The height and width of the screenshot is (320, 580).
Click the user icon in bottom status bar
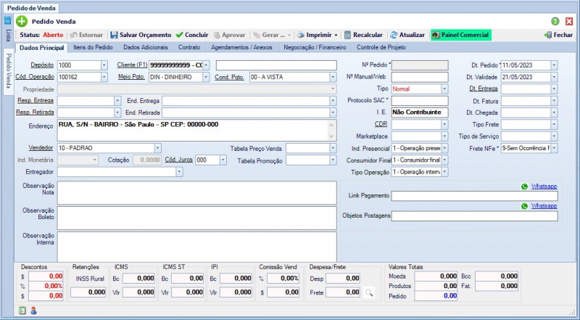33,311
